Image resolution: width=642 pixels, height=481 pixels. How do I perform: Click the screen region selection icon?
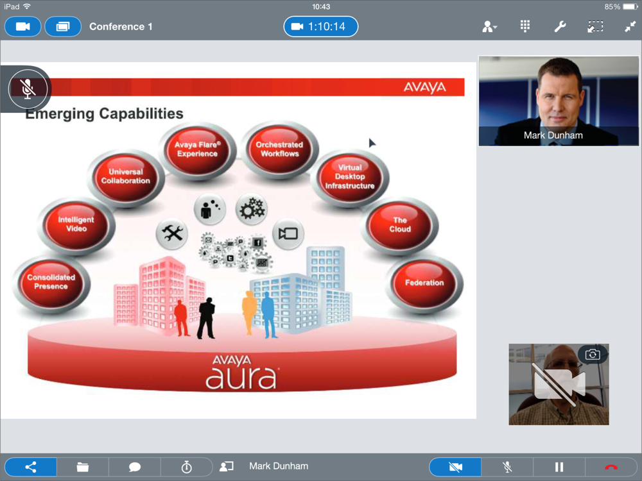pyautogui.click(x=595, y=26)
